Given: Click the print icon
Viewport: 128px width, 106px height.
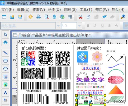Looking at the screenshot, I should 39,17.
